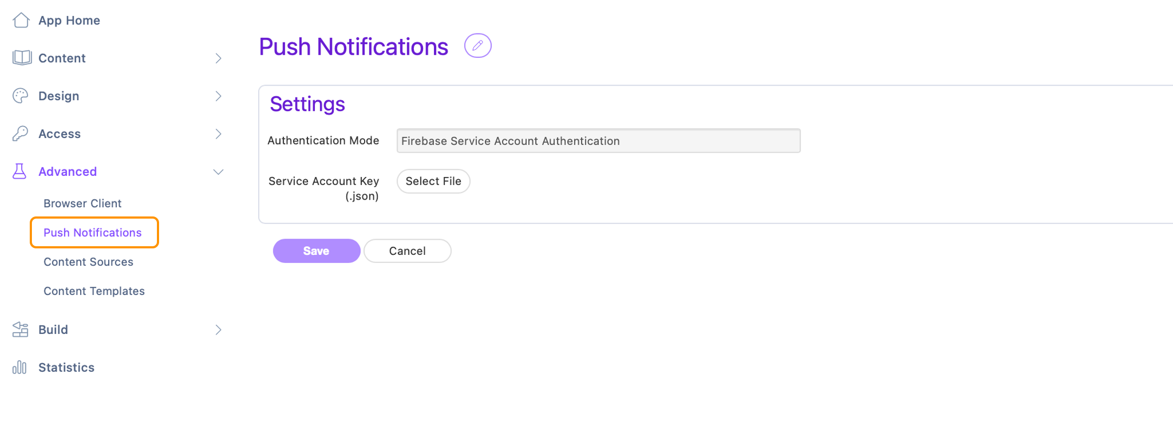Expand the Access section chevron
The width and height of the screenshot is (1173, 421).
(x=219, y=134)
